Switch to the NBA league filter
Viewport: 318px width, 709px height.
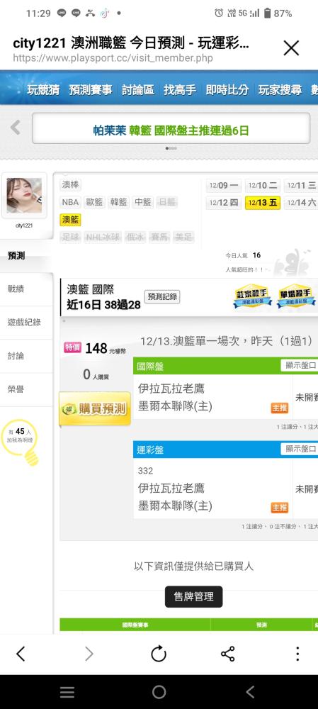(x=70, y=202)
